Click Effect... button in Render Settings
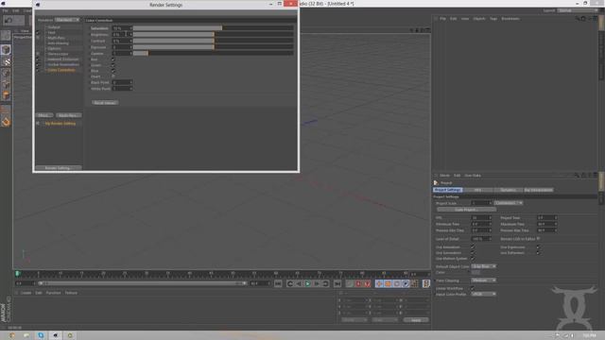The image size is (605, 340). 44,115
